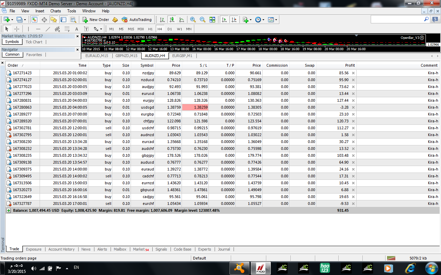
Task: Select the Text Label tool
Action: [86, 29]
